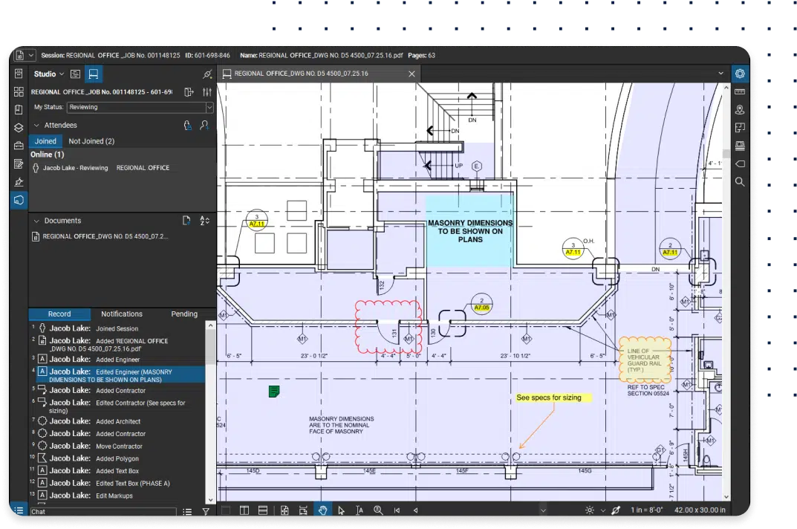
Task: Open the Thumbnails grid panel
Action: (19, 91)
